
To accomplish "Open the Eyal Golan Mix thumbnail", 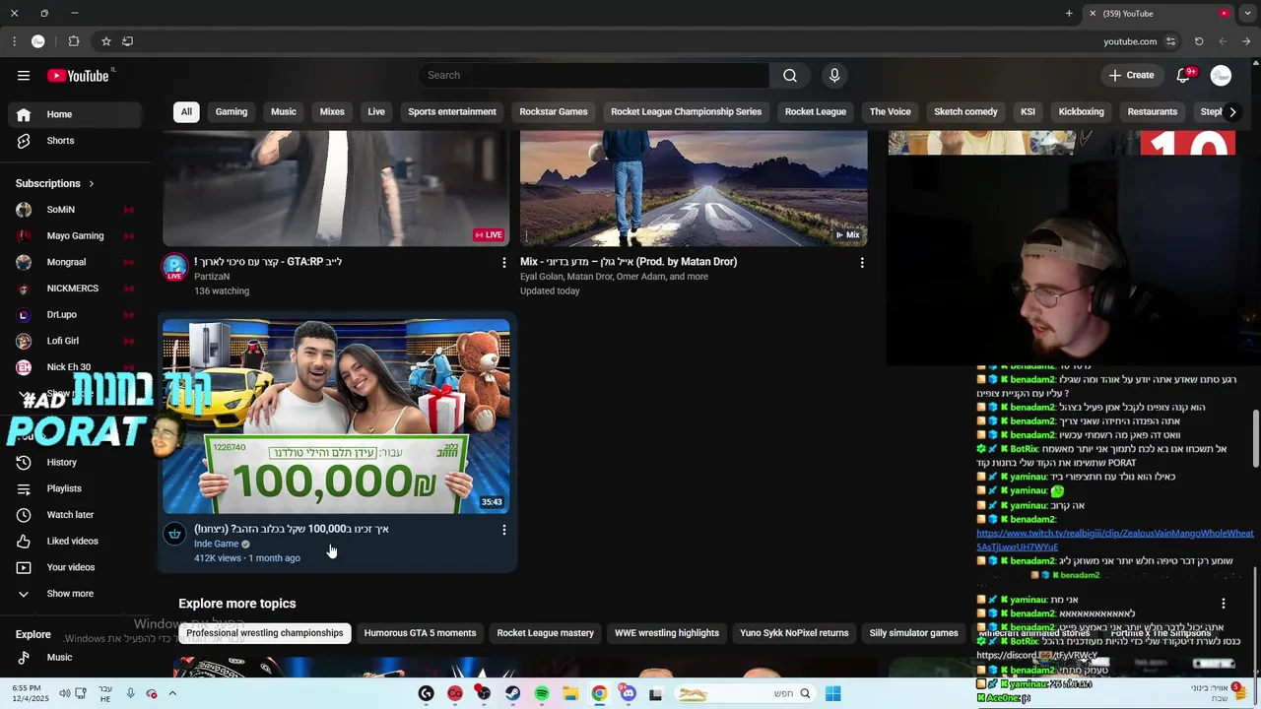I will point(694,188).
